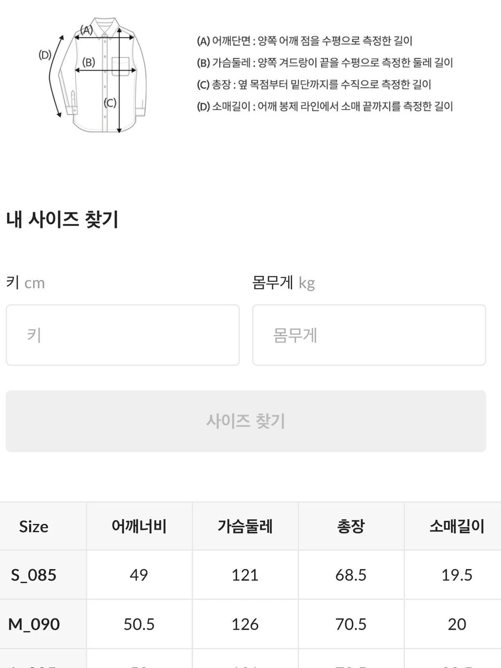Click the (B) 가슴둘레 description text
The width and height of the screenshot is (501, 668).
tap(325, 63)
